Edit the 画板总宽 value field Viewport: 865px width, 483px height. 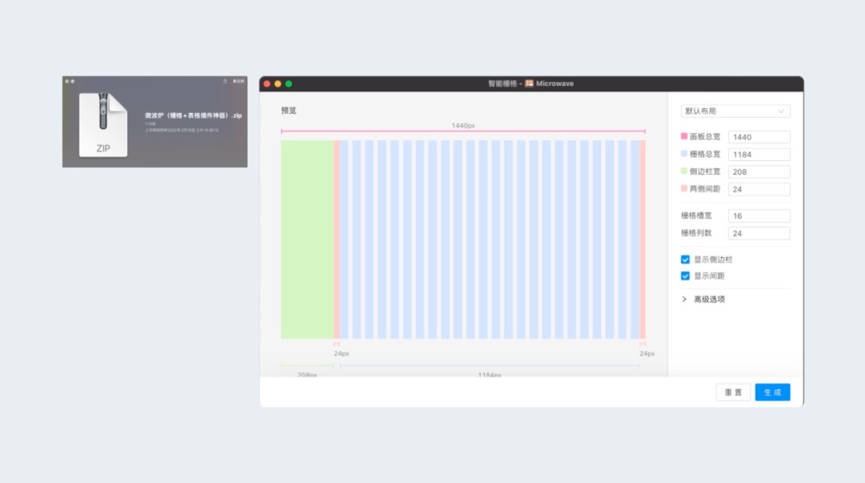coord(759,137)
